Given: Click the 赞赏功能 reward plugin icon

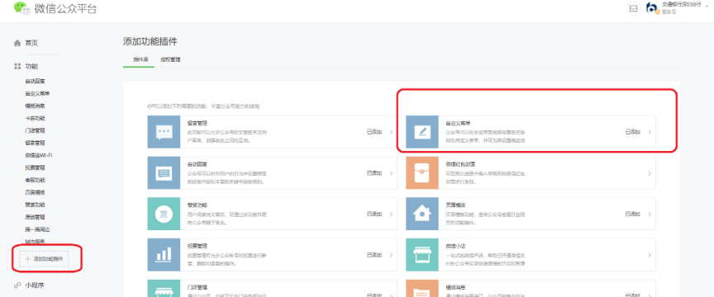Looking at the screenshot, I should 164,214.
